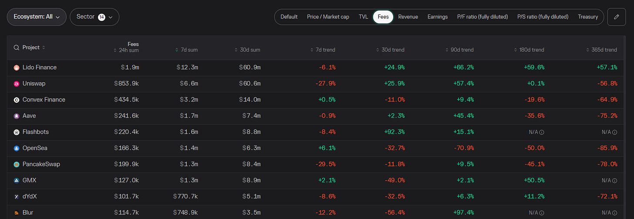This screenshot has width=634, height=219.
Task: Switch to the Default tab
Action: pyautogui.click(x=289, y=17)
